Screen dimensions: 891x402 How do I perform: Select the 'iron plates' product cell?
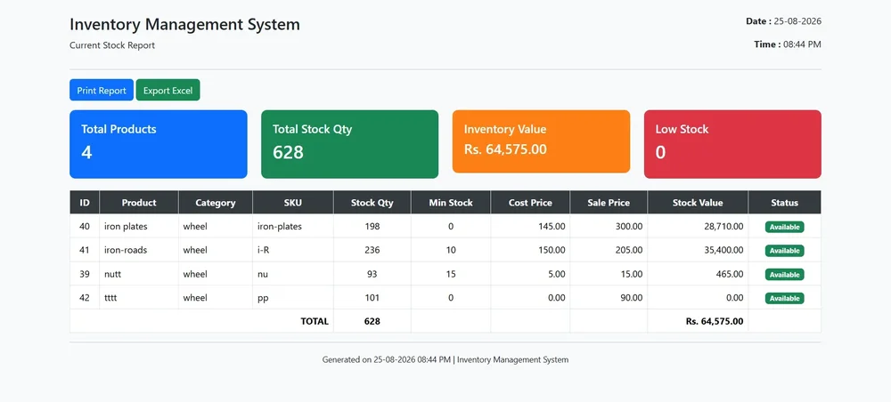[139, 226]
